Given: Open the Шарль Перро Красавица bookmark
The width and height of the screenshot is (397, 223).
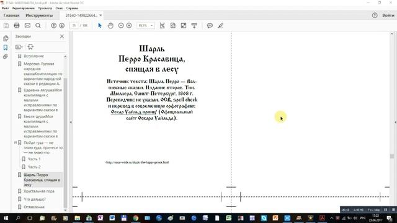Looking at the screenshot, I should pos(42,180).
